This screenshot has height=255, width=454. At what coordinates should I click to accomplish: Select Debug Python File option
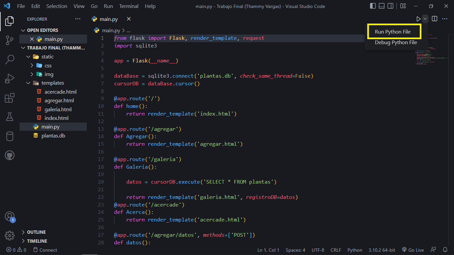point(396,42)
